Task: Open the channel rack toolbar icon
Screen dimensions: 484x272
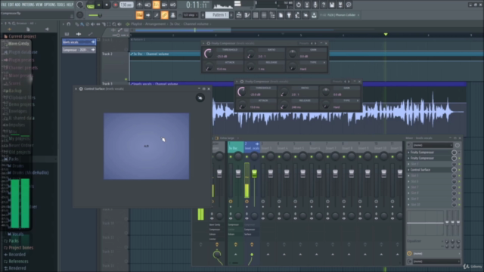Action: 256,15
